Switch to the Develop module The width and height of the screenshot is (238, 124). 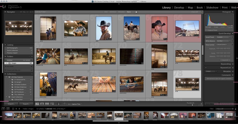pos(179,8)
